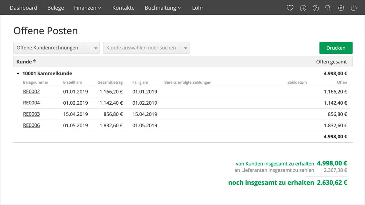The width and height of the screenshot is (365, 205).
Task: Click the 'Fällig am' column label
Action: click(x=140, y=82)
